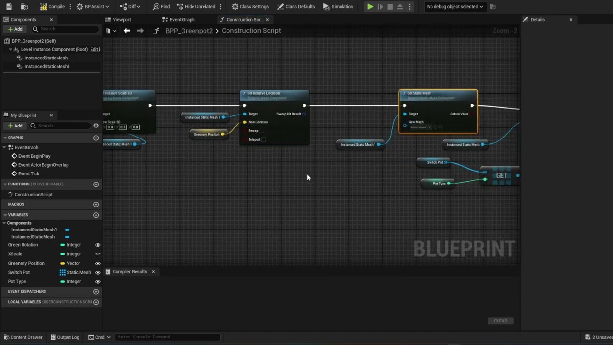613x345 pixels.
Task: Open play options three-dot menu
Action: 409,7
